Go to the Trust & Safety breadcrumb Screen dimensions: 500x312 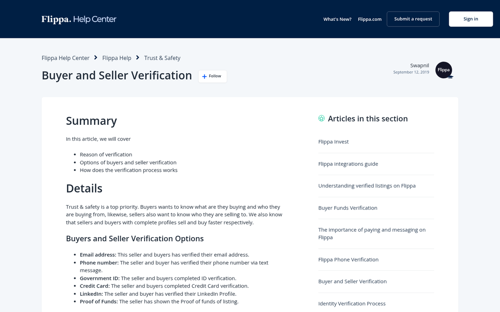pyautogui.click(x=162, y=58)
